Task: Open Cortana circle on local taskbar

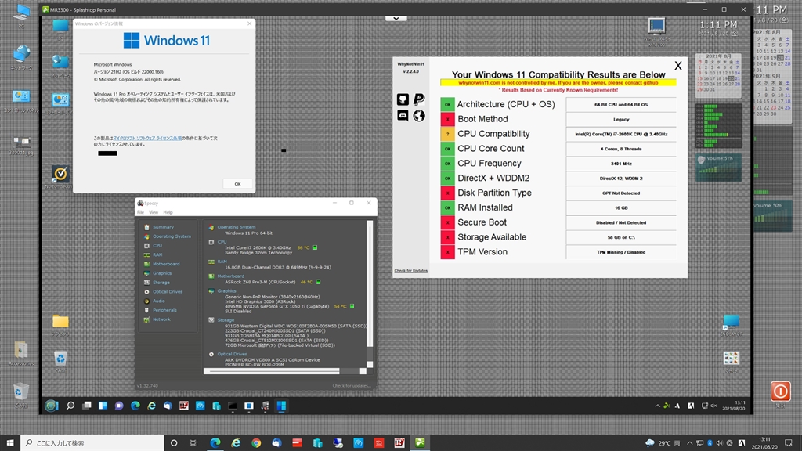Action: (x=174, y=443)
